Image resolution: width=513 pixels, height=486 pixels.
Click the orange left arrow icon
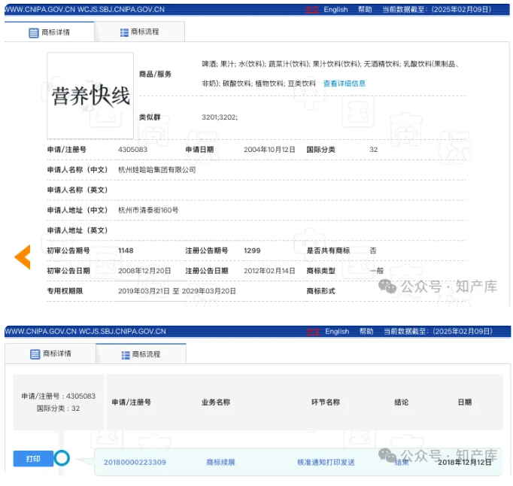23,257
